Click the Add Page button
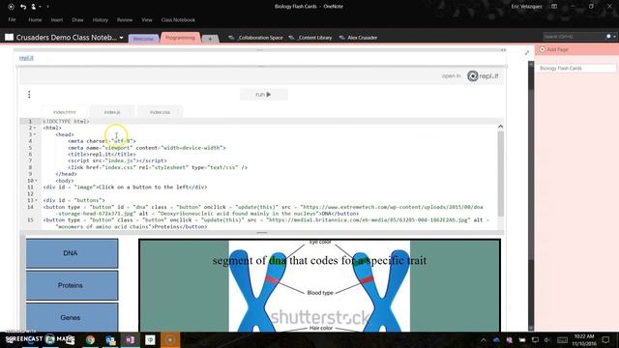 click(x=553, y=49)
